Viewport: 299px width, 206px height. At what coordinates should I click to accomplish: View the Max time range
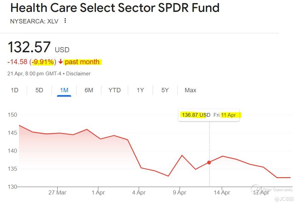tap(191, 90)
